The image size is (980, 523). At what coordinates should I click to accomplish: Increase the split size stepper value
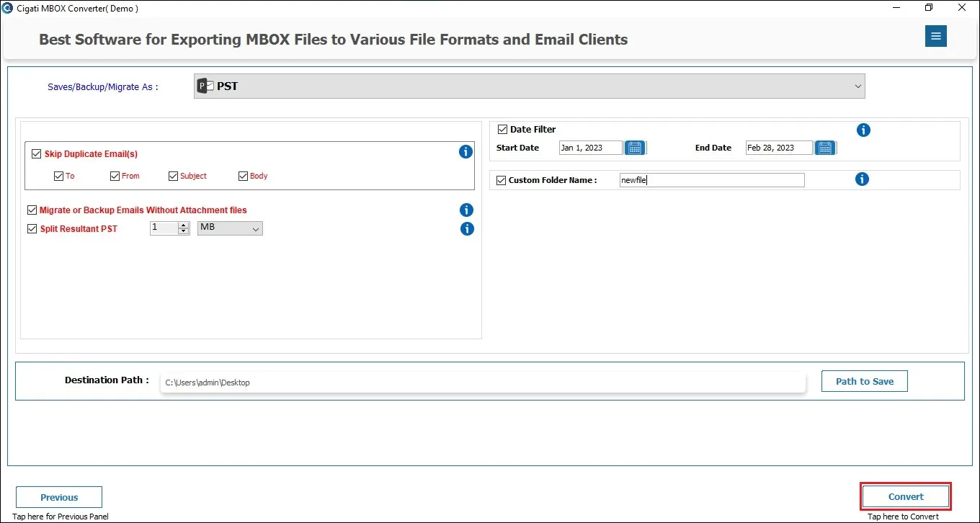tap(183, 225)
